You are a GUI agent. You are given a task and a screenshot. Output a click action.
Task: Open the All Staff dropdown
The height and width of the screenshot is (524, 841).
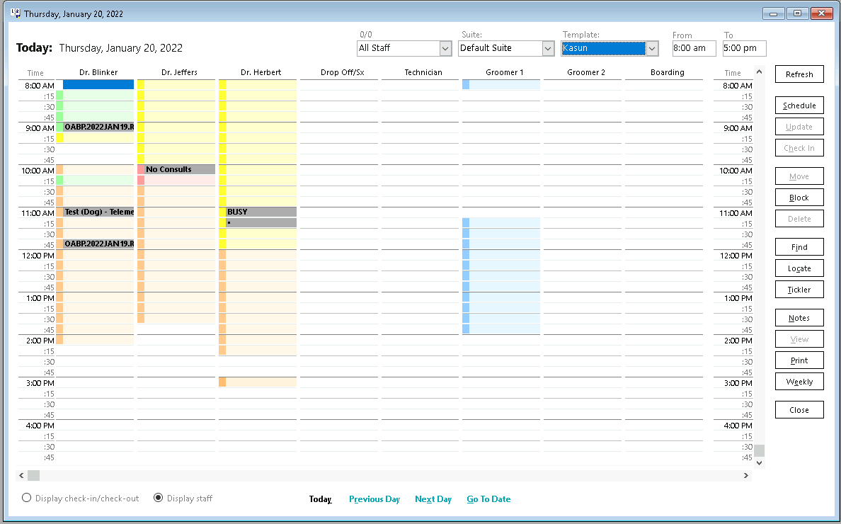pos(445,48)
